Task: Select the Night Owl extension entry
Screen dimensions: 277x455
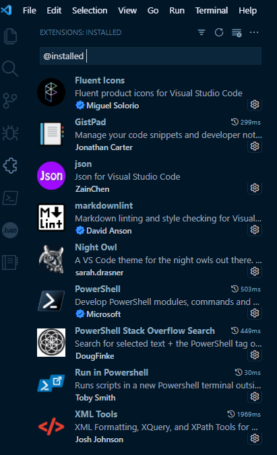Action: click(150, 260)
